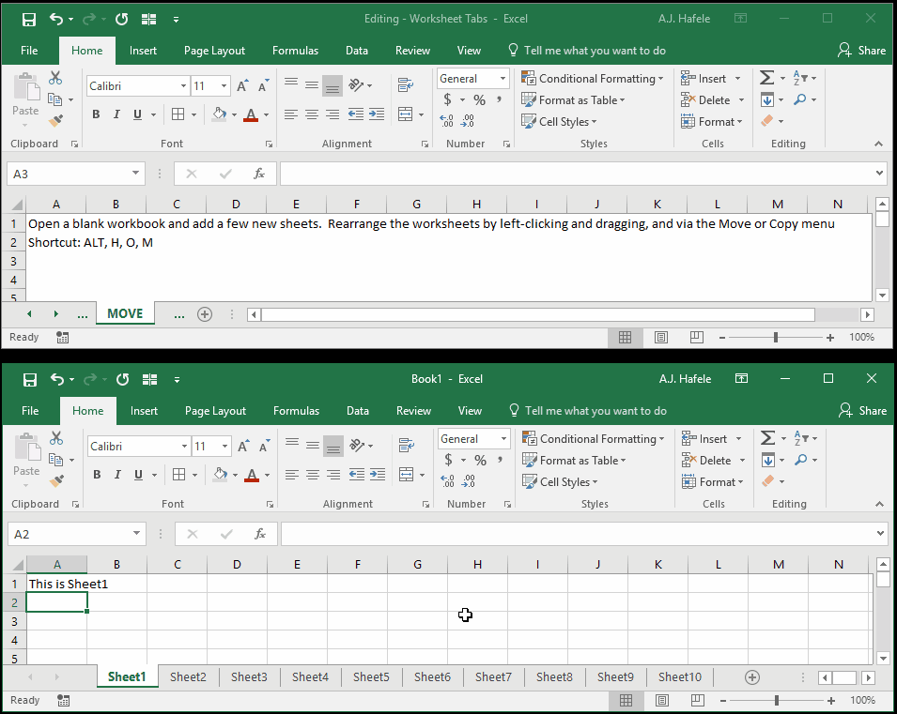The height and width of the screenshot is (714, 897).
Task: Select Sheet10 tab in Book1
Action: 680,677
